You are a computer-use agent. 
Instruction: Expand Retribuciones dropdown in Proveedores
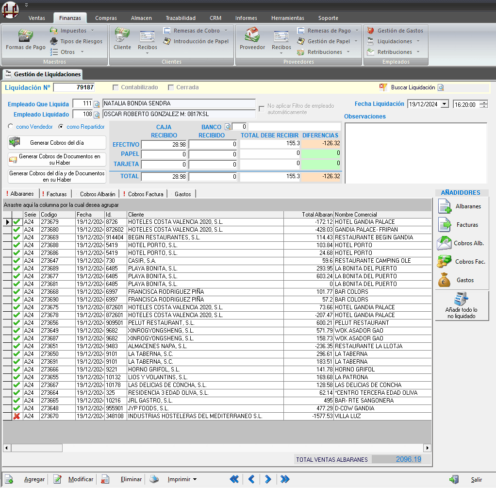click(x=348, y=52)
